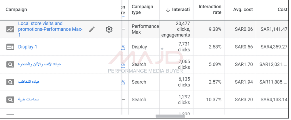This screenshot has height=120, width=291.
Task: Sort by the Campaign type column header
Action: click(x=142, y=9)
